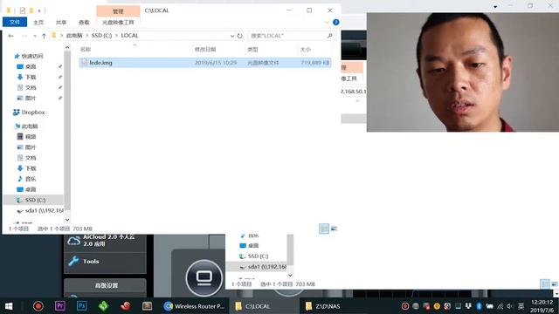Open pinned 桌面 under quick access
The image size is (559, 314).
tap(31, 66)
